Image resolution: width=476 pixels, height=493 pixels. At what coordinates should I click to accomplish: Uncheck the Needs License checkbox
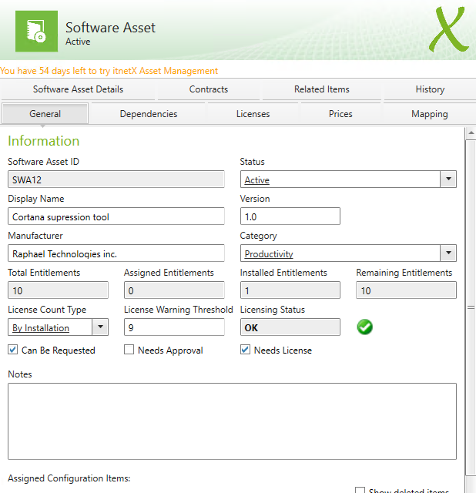click(x=246, y=350)
